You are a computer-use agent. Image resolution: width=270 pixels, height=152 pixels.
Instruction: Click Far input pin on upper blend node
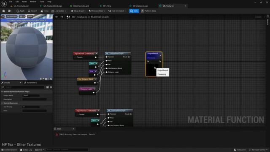pos(107,65)
